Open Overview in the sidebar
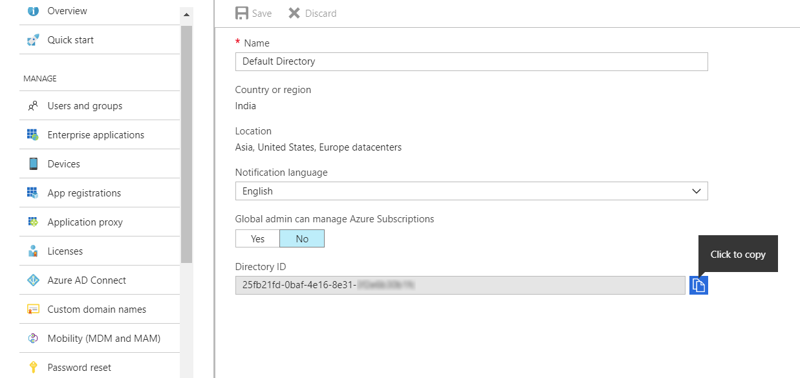 (100, 11)
